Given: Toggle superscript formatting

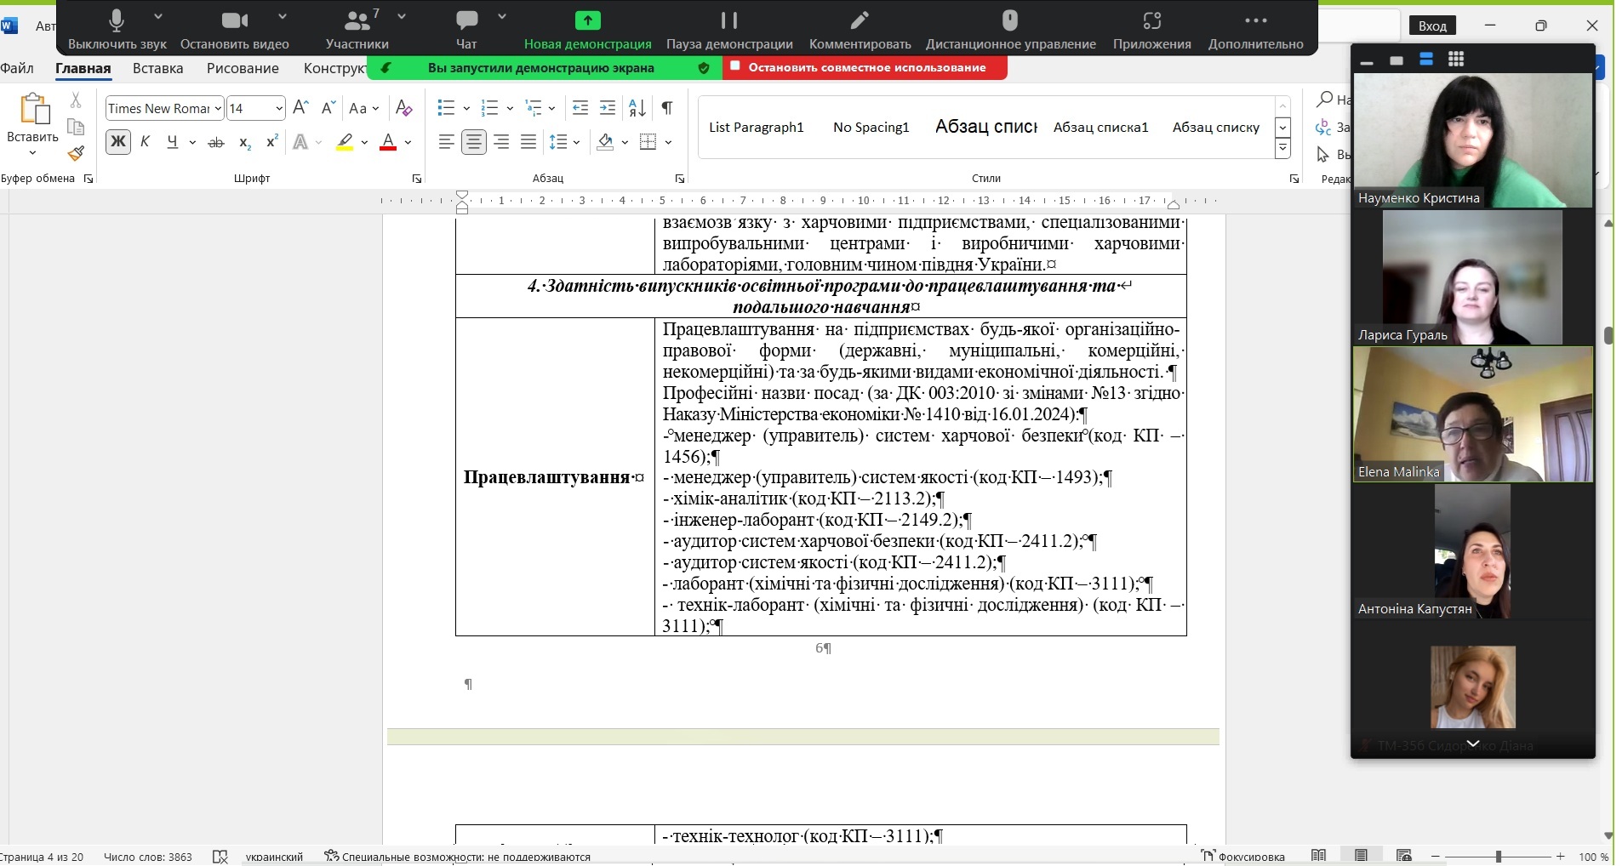Looking at the screenshot, I should (272, 142).
